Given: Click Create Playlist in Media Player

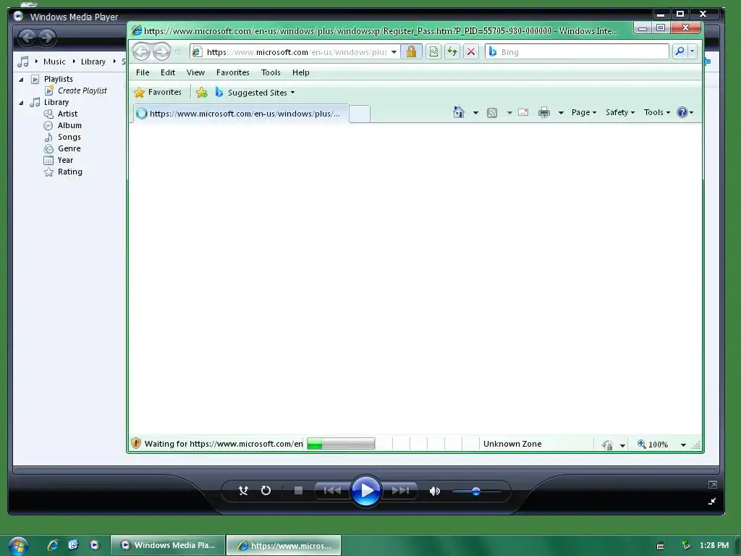Looking at the screenshot, I should (75, 90).
